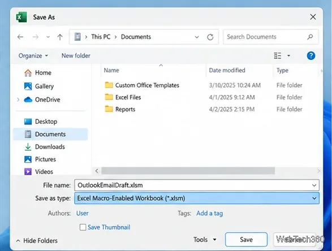
Task: Click the OneDrive cloud icon
Action: pyautogui.click(x=28, y=99)
